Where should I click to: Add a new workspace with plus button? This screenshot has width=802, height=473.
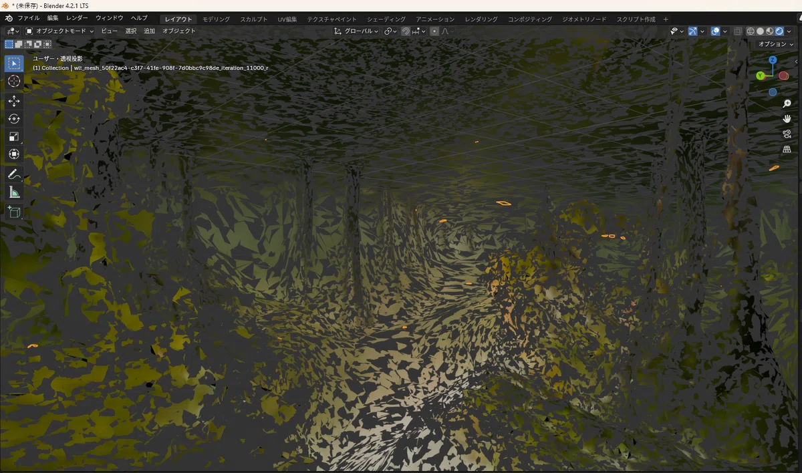(666, 19)
